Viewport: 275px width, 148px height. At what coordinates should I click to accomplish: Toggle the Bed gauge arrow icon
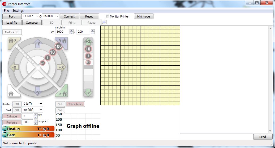point(5,135)
